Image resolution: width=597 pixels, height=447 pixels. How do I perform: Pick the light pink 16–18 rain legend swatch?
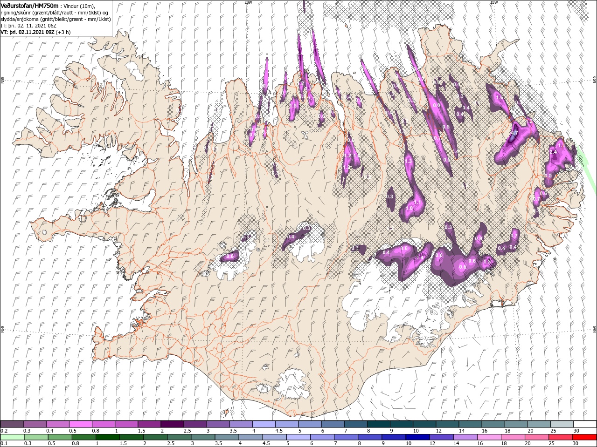coord(489,437)
